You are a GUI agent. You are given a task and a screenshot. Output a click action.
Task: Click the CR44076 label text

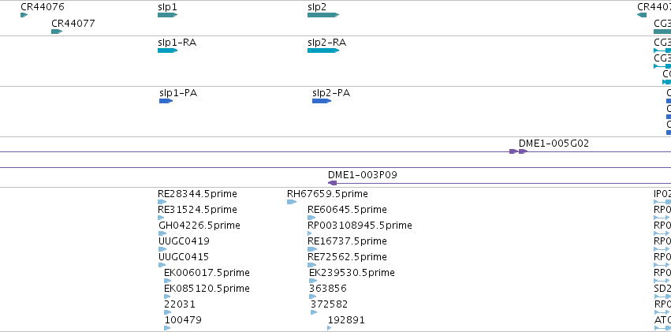click(43, 7)
